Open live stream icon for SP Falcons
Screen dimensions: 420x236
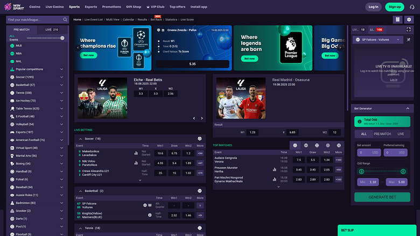(150, 205)
